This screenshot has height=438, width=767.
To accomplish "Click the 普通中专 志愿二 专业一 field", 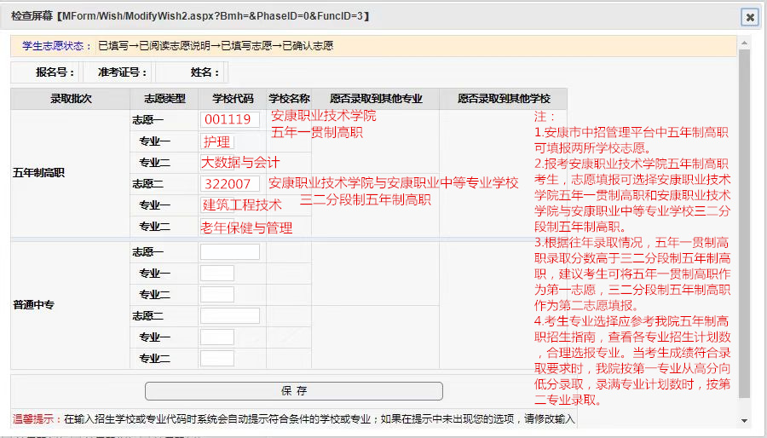I will [216, 337].
